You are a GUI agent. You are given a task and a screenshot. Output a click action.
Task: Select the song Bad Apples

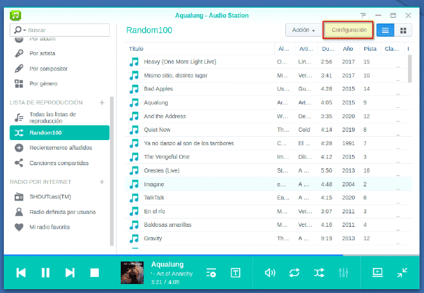[x=269, y=89]
